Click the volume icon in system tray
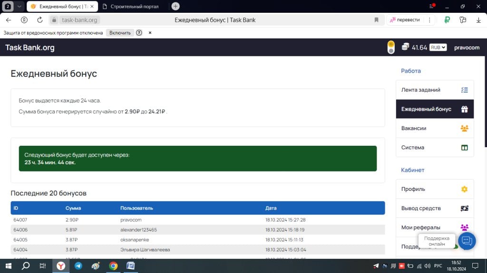This screenshot has width=487, height=273. point(428,266)
